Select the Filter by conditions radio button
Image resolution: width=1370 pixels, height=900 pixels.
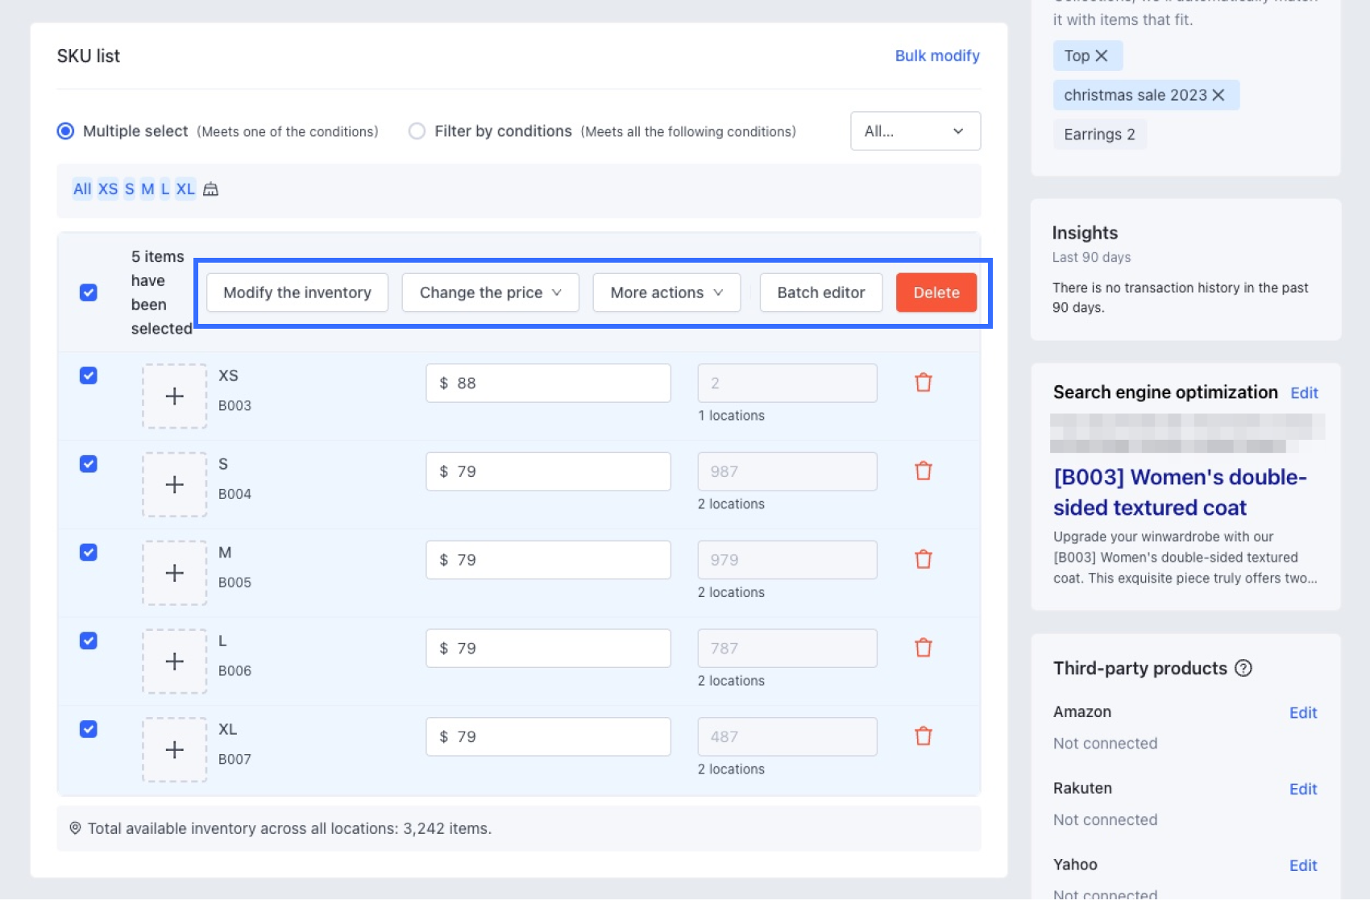tap(417, 131)
